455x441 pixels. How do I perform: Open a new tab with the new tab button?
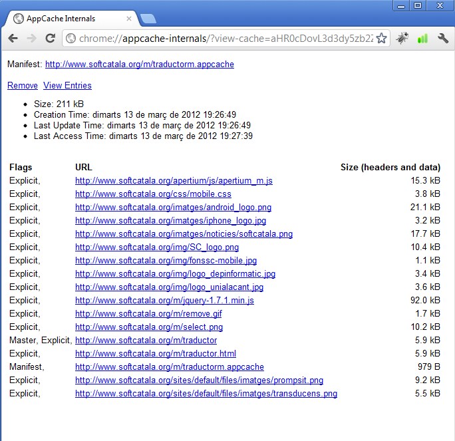coord(148,19)
